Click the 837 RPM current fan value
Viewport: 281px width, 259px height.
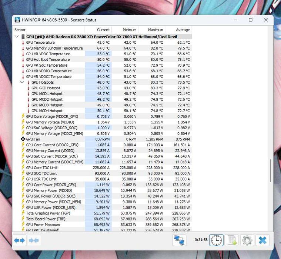[102, 139]
